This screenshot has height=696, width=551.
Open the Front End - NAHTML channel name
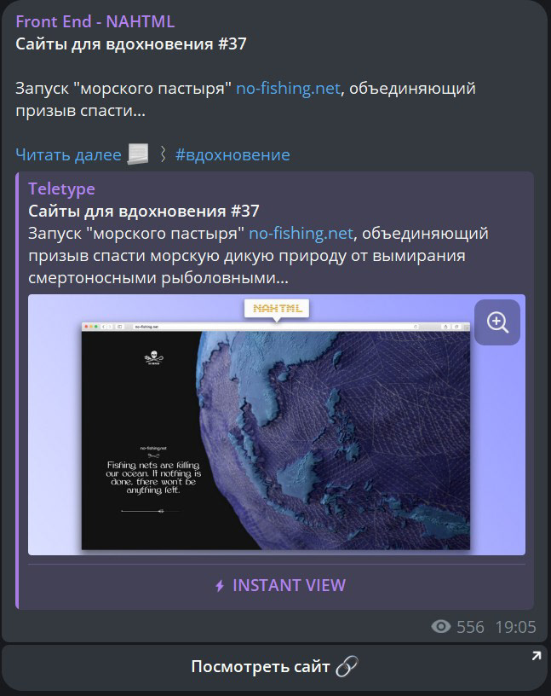pyautogui.click(x=95, y=21)
